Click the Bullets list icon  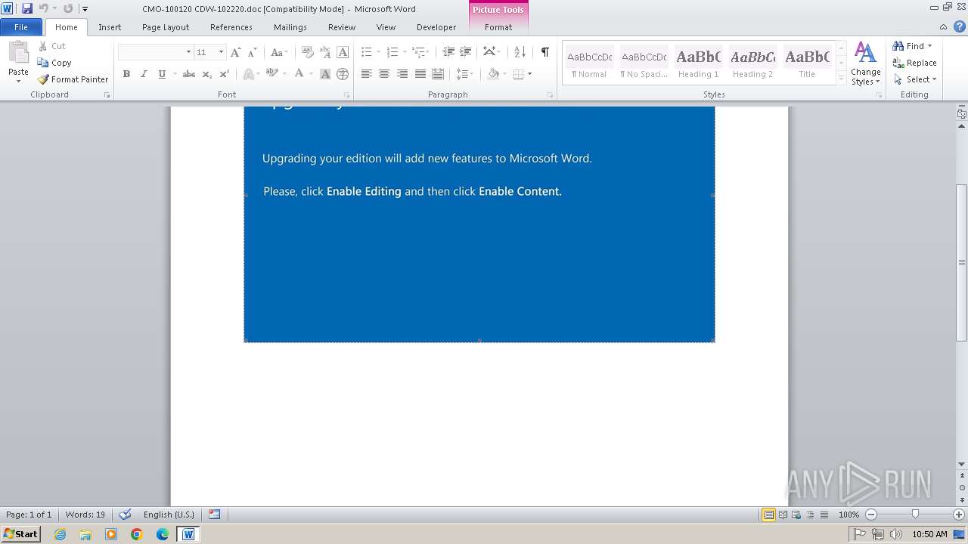coord(366,52)
